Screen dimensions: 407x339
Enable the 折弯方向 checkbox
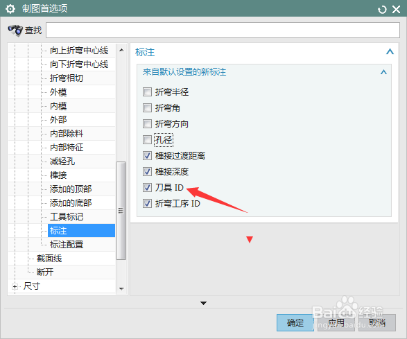coord(147,124)
